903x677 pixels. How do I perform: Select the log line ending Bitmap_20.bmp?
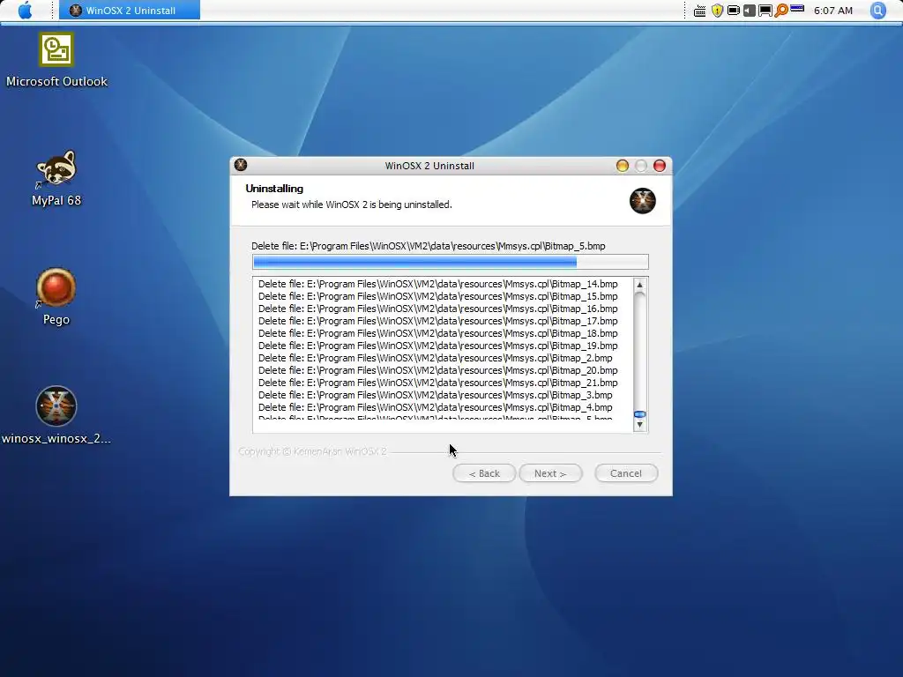[437, 370]
